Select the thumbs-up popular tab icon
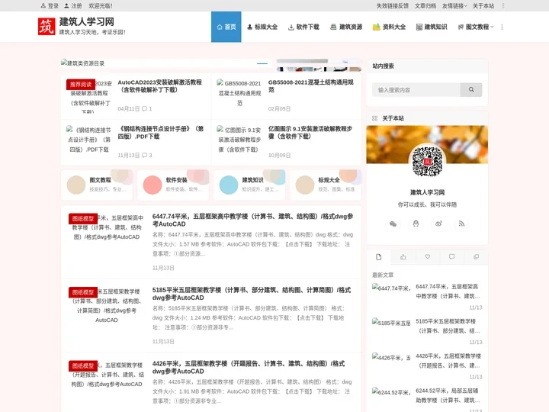The image size is (549, 412). 403,257
